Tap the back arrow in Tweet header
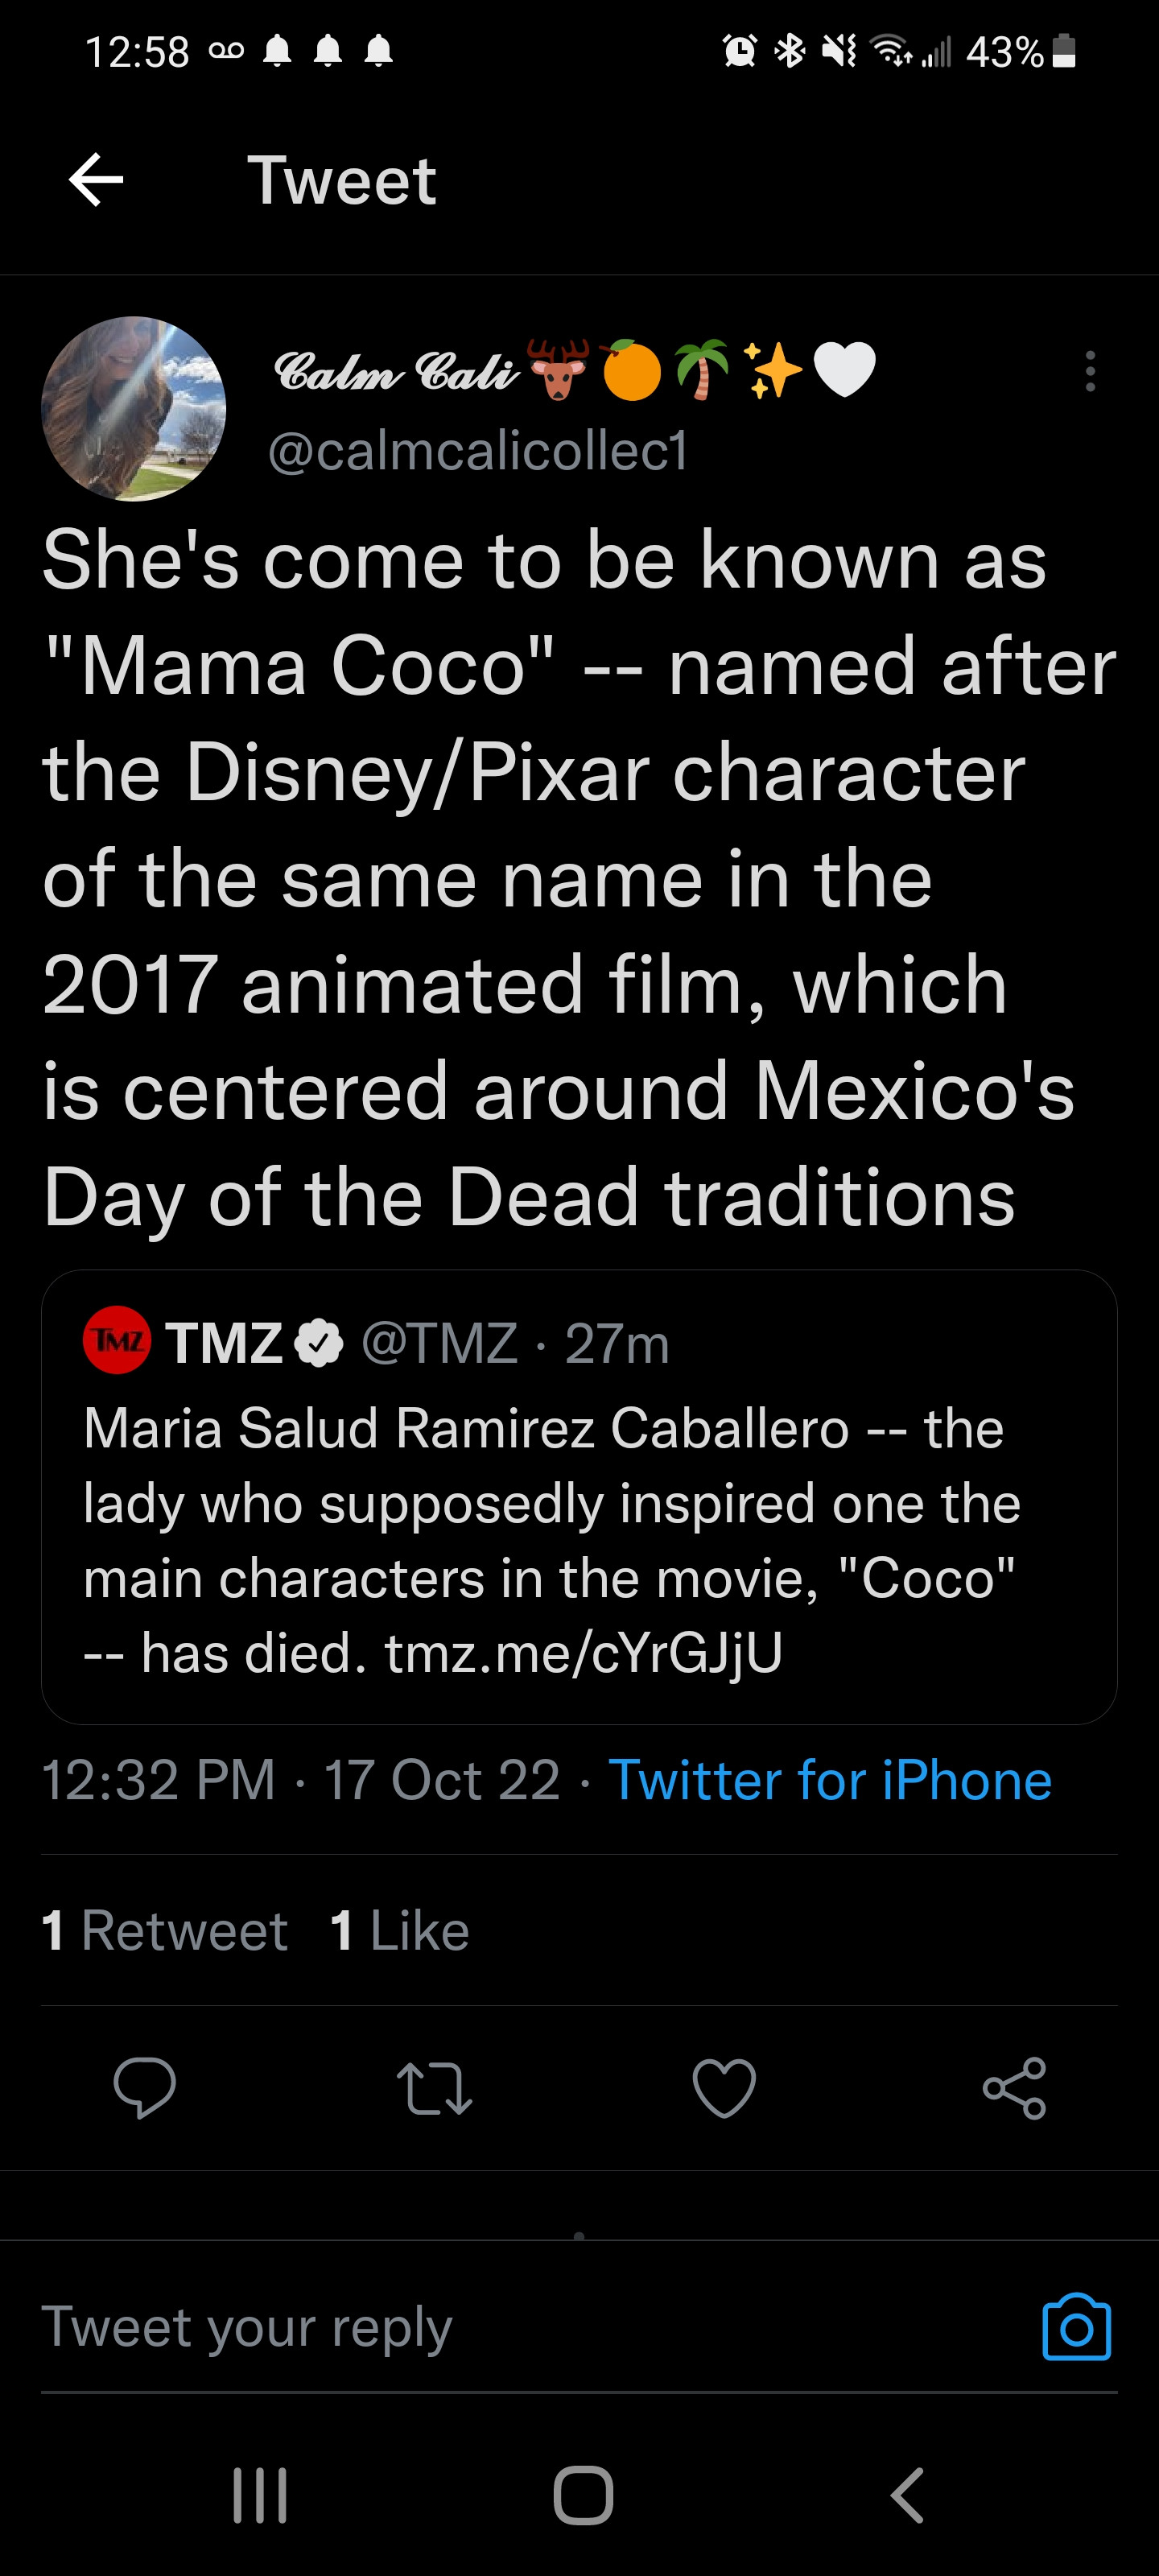 [96, 180]
